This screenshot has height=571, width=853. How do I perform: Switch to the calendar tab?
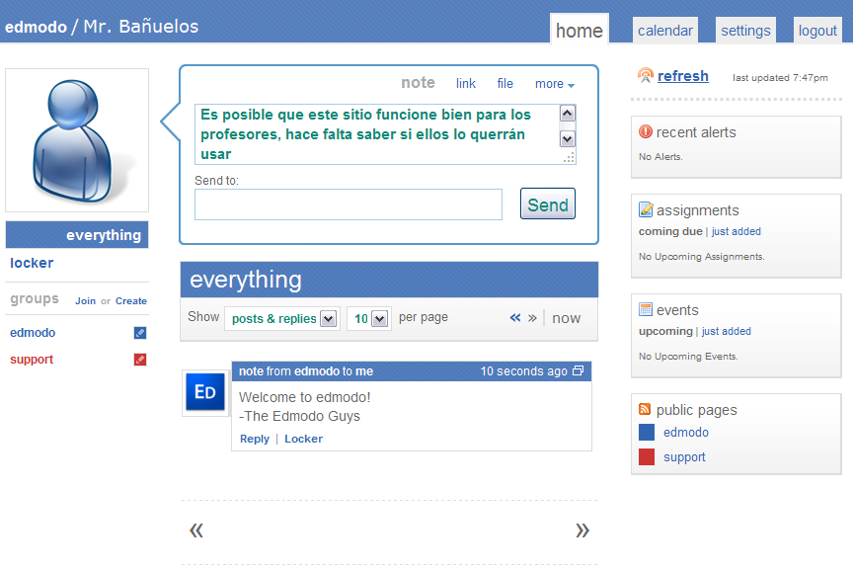pyautogui.click(x=664, y=30)
